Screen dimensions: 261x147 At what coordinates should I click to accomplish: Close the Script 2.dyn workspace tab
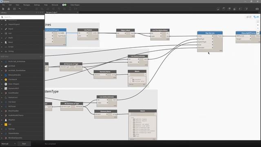77,12
